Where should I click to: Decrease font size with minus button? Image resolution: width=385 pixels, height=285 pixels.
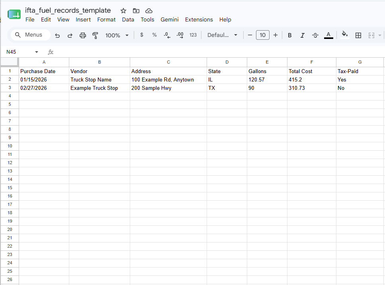click(x=250, y=35)
